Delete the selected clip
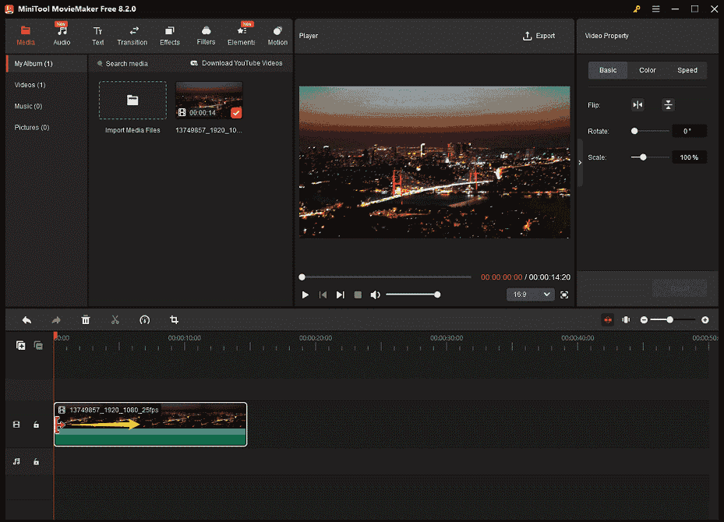The width and height of the screenshot is (724, 522). point(86,320)
